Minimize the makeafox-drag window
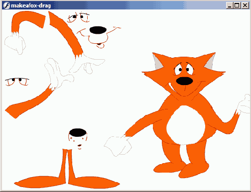Screen dimensions: 251x192 tap(230, 5)
